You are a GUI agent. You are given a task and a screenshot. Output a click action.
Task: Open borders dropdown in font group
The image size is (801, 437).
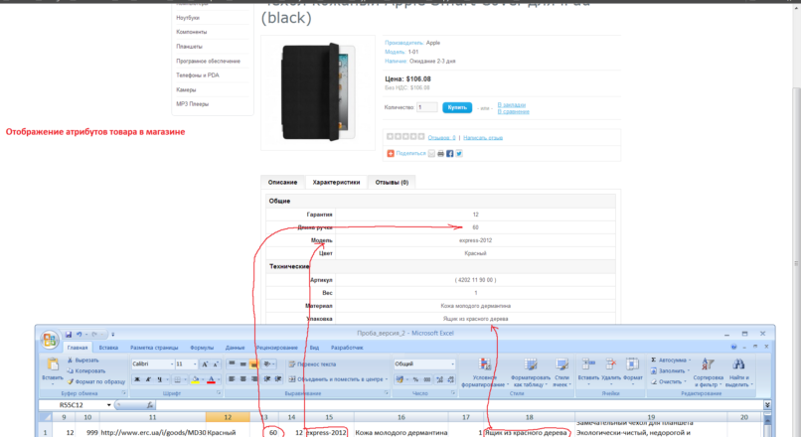(185, 379)
